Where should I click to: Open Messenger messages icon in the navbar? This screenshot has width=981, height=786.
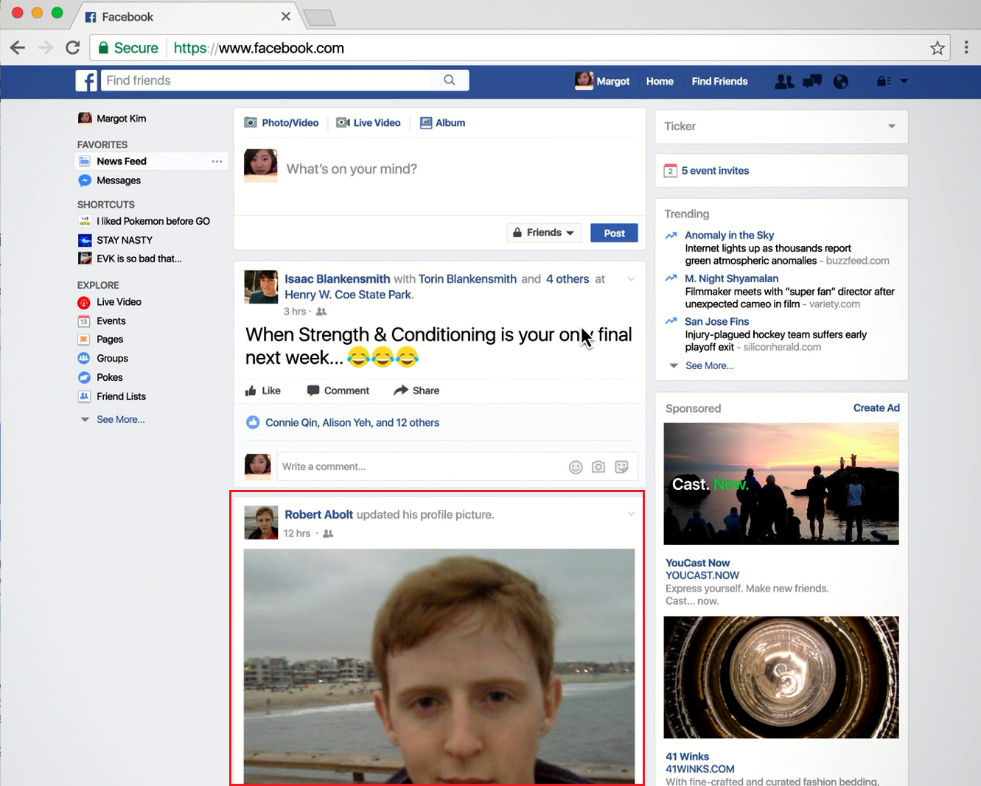[x=811, y=81]
